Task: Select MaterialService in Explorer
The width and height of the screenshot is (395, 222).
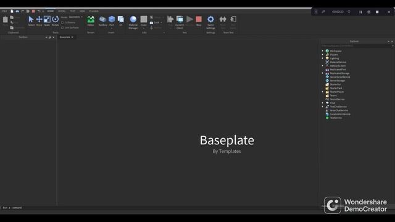Action: point(338,62)
